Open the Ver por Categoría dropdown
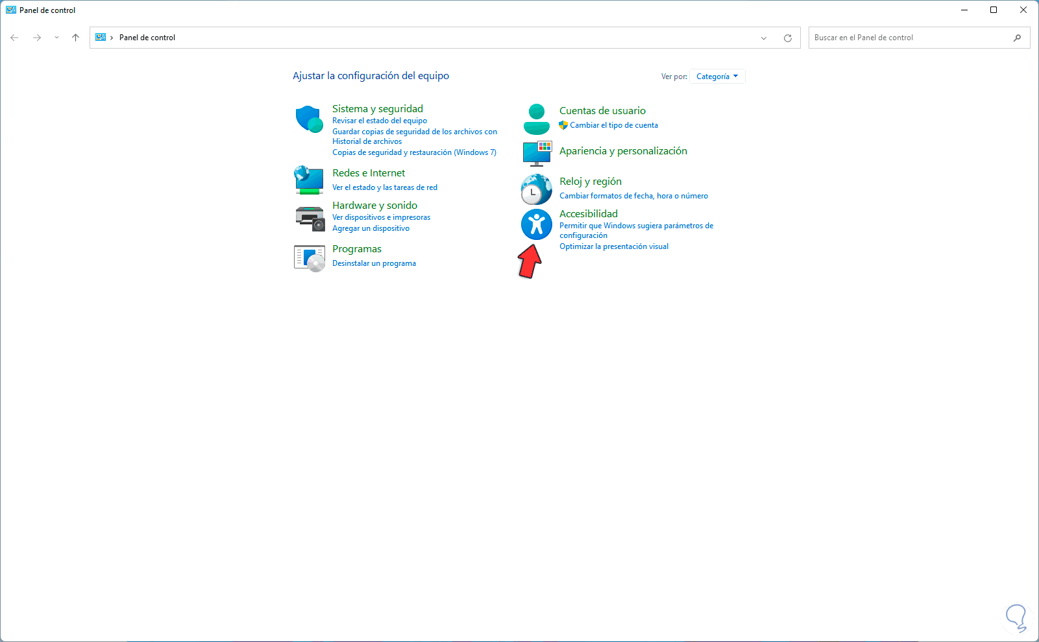Viewport: 1039px width, 642px height. pyautogui.click(x=717, y=77)
